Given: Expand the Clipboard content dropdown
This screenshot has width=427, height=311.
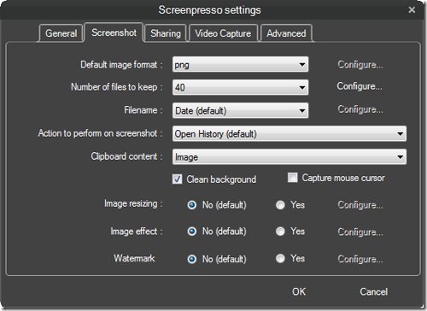Looking at the screenshot, I should pos(290,157).
